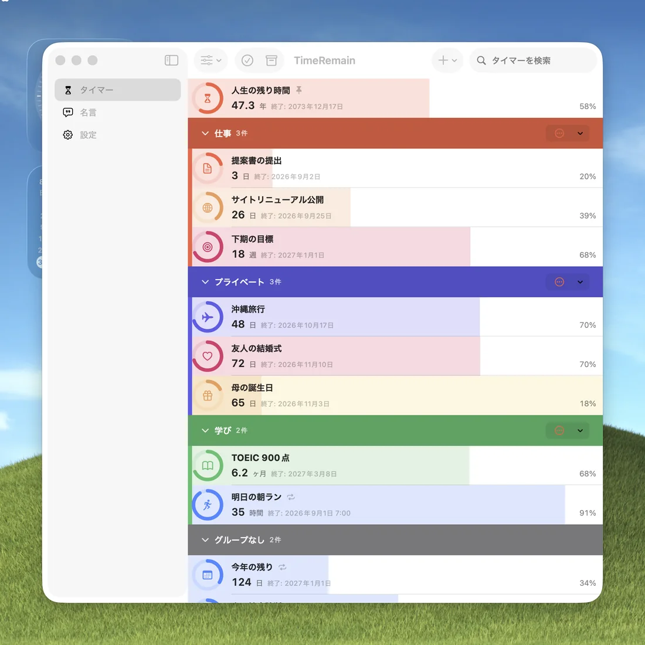This screenshot has width=645, height=645.
Task: Select the 友人の結婚式 timer title
Action: tap(256, 348)
